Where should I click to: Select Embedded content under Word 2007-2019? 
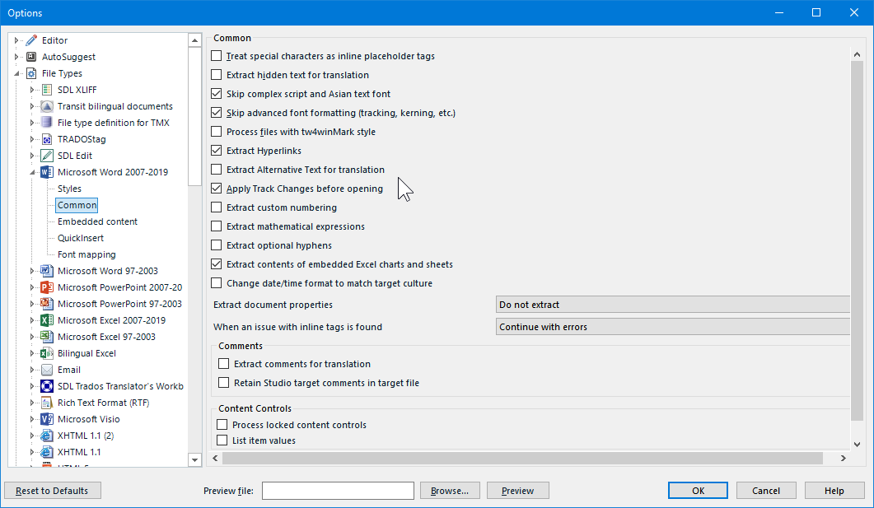click(x=97, y=221)
